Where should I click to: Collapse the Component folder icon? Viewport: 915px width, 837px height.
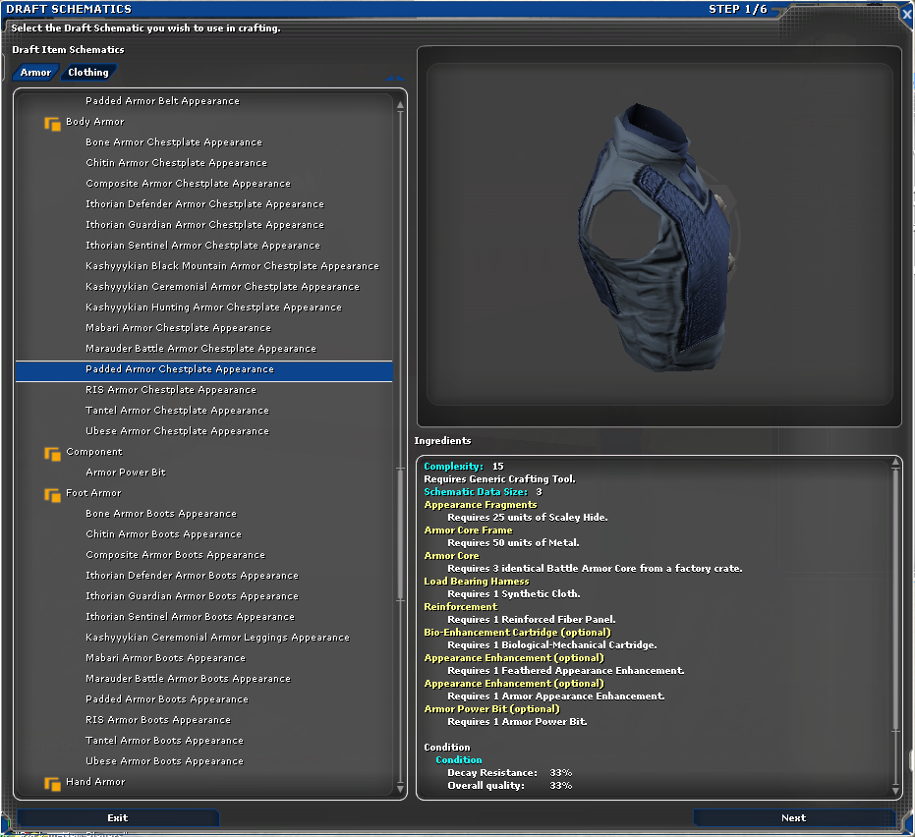pyautogui.click(x=52, y=453)
